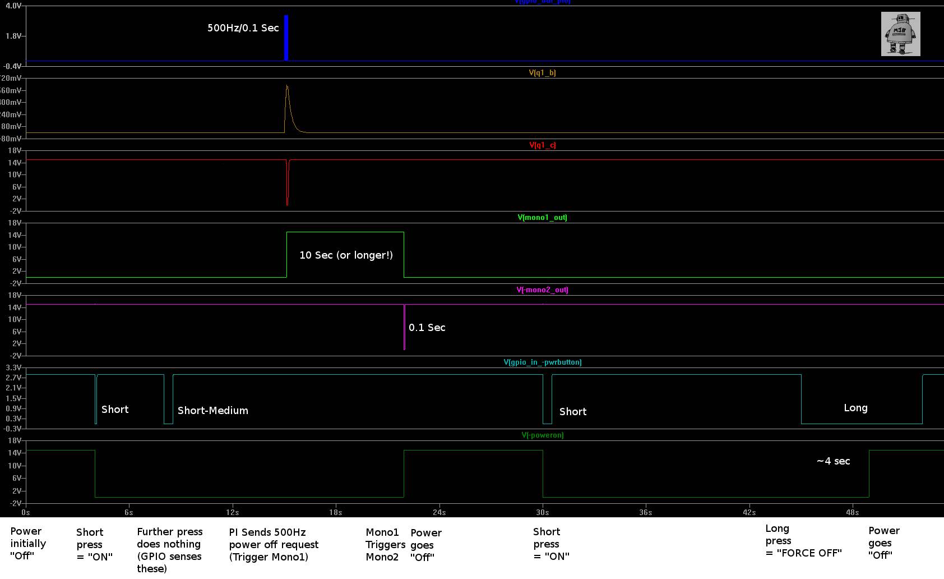Click the 30s time axis marker
This screenshot has width=944, height=579.
[x=542, y=512]
